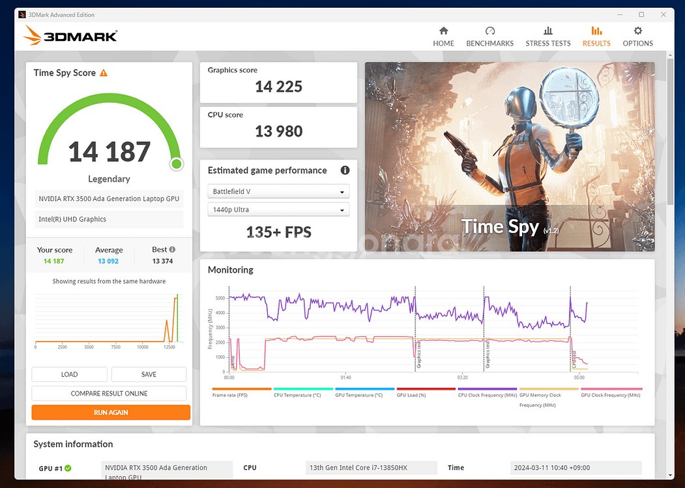The width and height of the screenshot is (685, 488).
Task: Click the 3DMark title bar app icon
Action: click(x=22, y=15)
